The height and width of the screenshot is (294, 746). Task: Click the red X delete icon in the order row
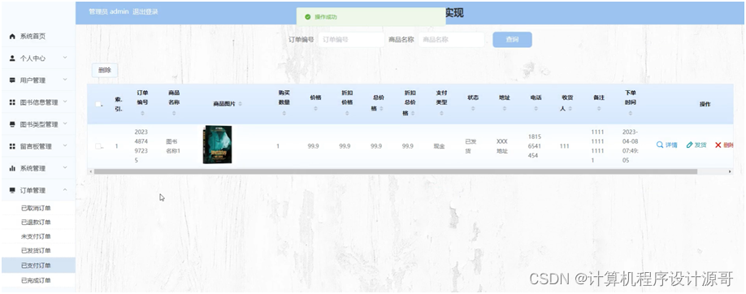tap(718, 145)
